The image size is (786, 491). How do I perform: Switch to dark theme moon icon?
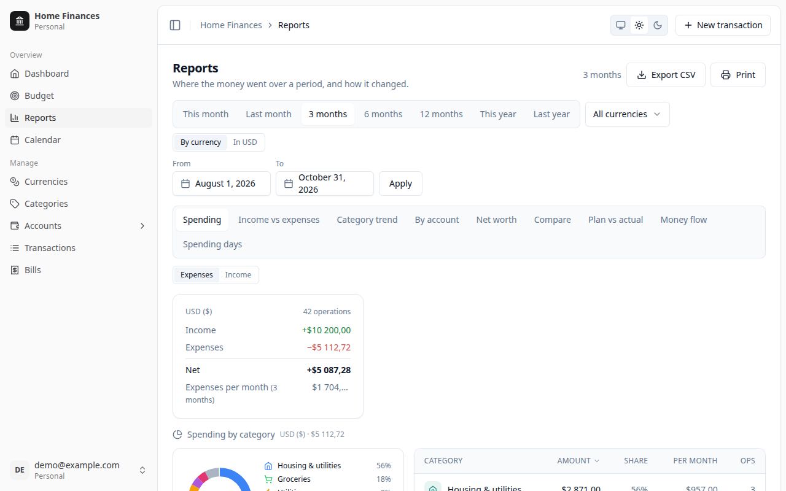(x=658, y=25)
